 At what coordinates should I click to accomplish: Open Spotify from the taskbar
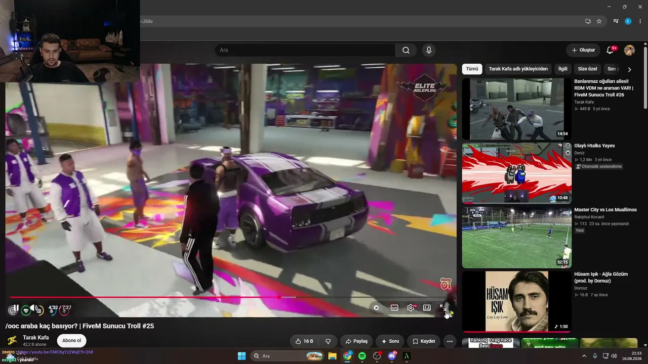click(362, 356)
